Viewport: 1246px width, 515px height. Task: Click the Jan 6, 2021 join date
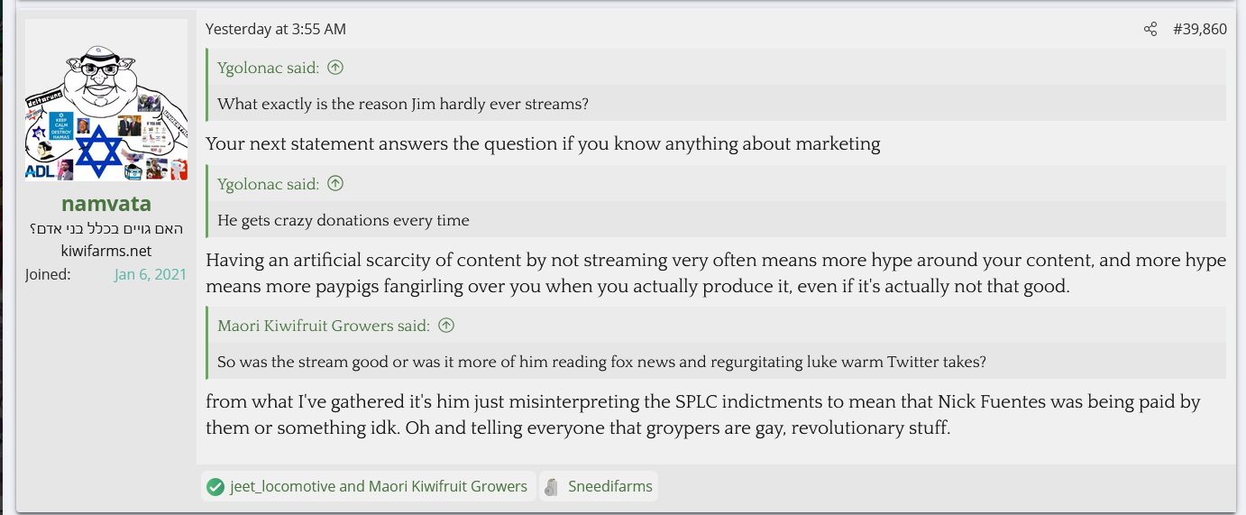coord(151,274)
